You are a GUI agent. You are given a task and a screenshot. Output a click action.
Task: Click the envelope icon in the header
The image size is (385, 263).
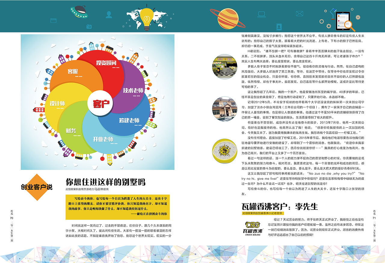(x=299, y=14)
